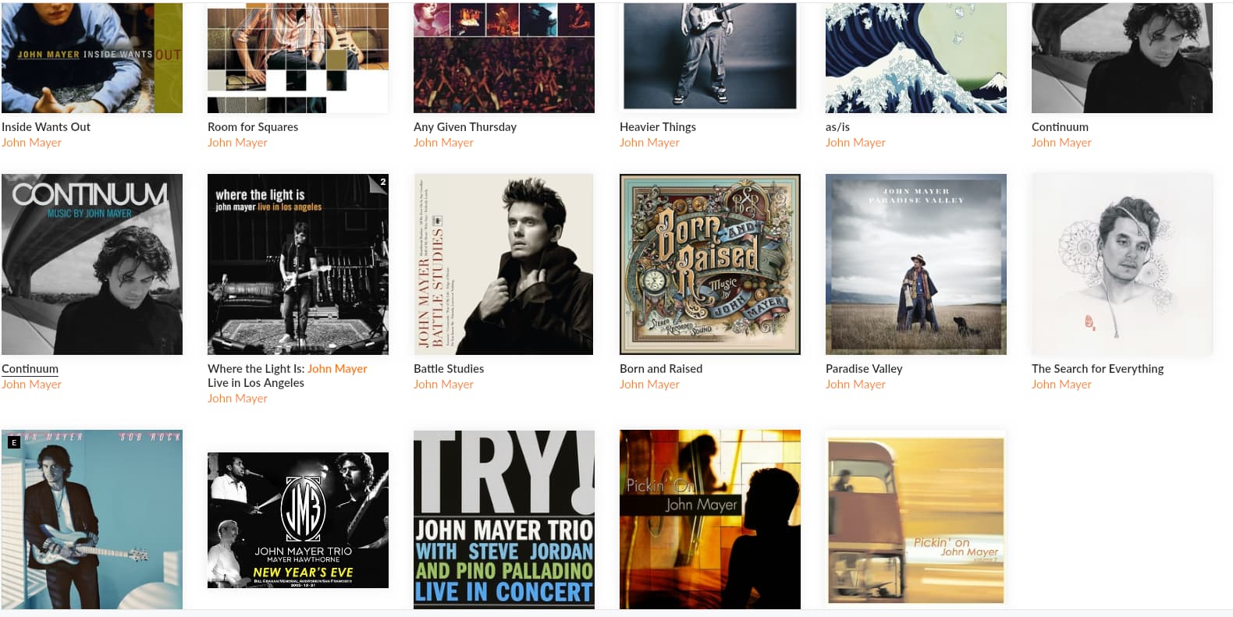Open the Continuum Music by John Mayer cover
1233x617 pixels.
pos(92,264)
